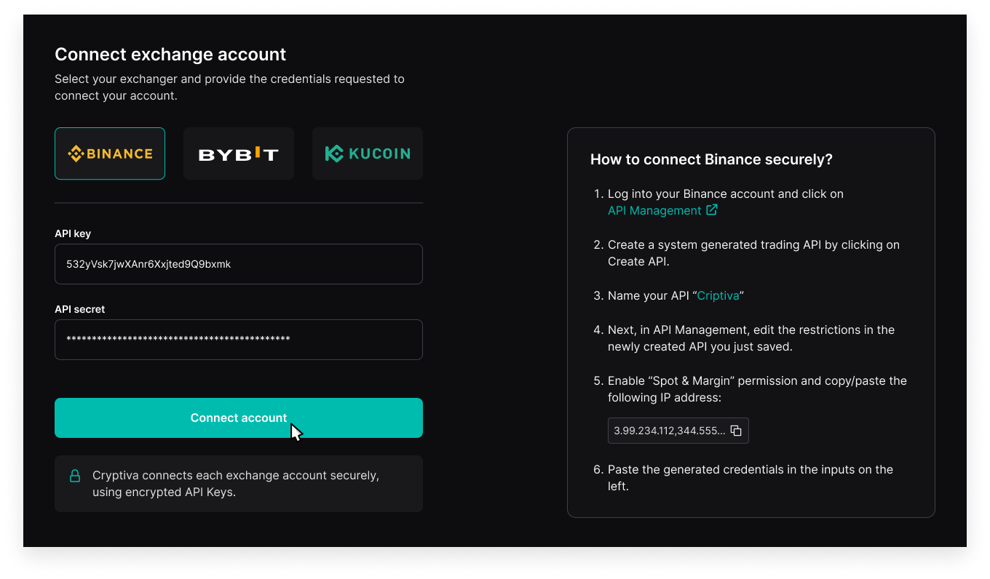
Task: Click the KuCoin K symbol
Action: click(x=334, y=153)
